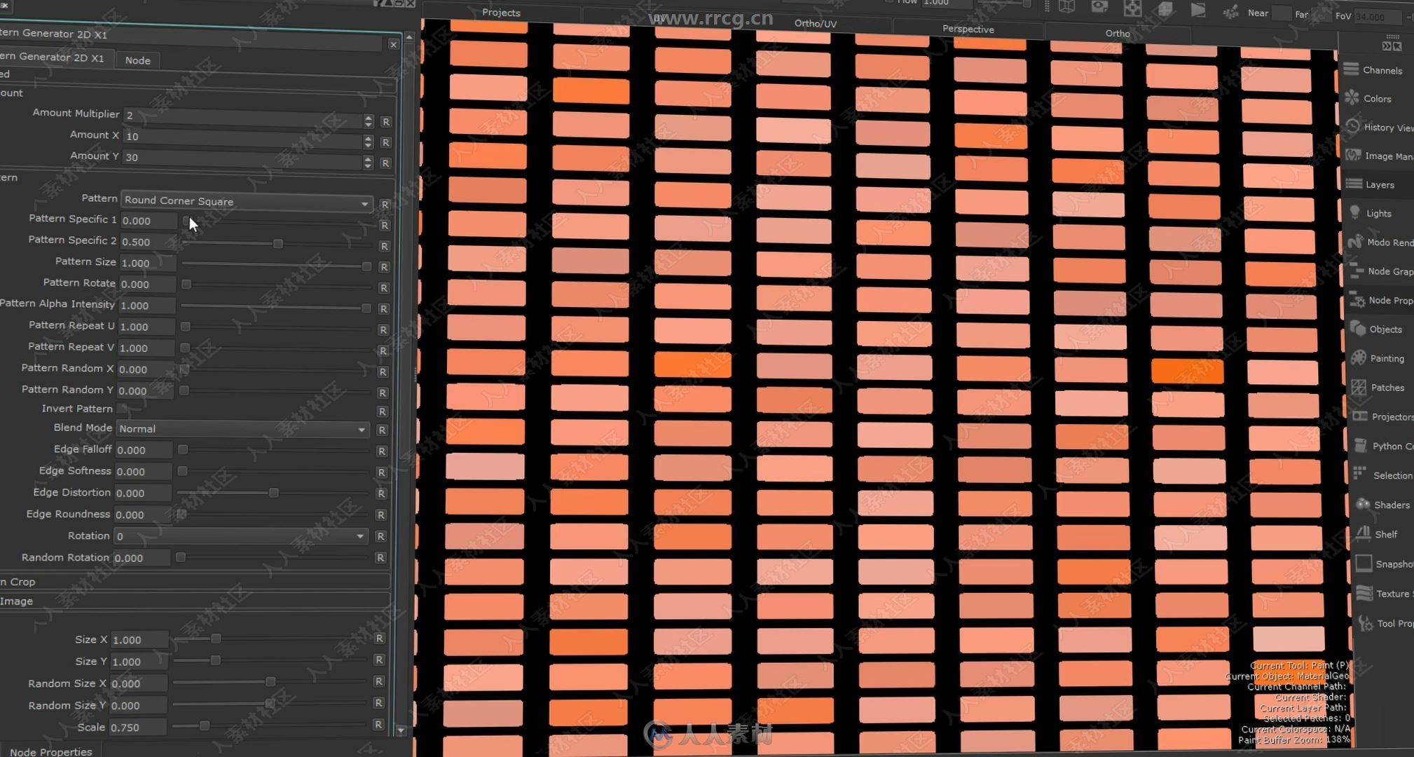Open the Pattern dropdown showing Round Corner Square
The image size is (1414, 757).
click(246, 201)
